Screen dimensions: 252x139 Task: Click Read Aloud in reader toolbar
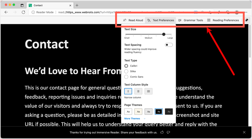coord(133,20)
